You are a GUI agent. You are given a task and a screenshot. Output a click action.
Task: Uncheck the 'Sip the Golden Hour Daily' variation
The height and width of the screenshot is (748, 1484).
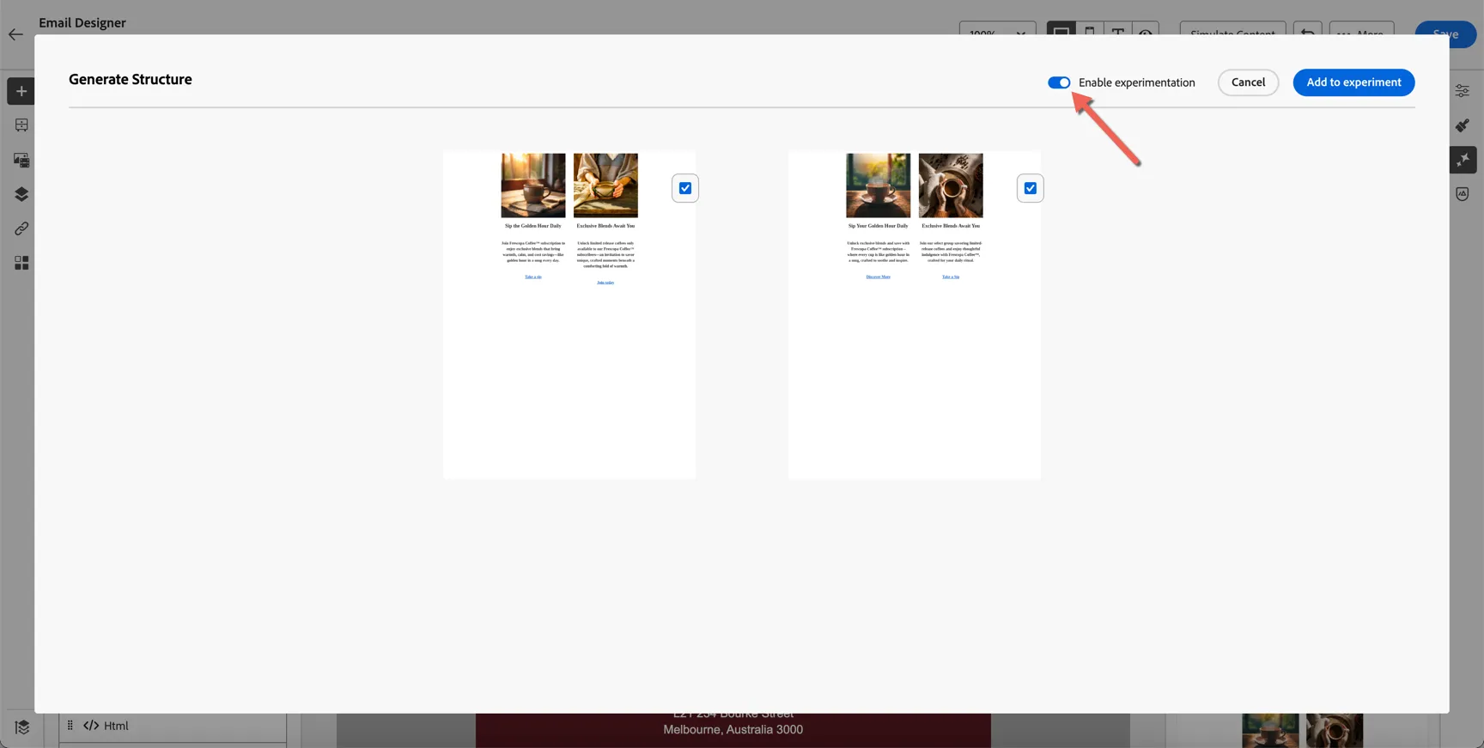tap(685, 188)
